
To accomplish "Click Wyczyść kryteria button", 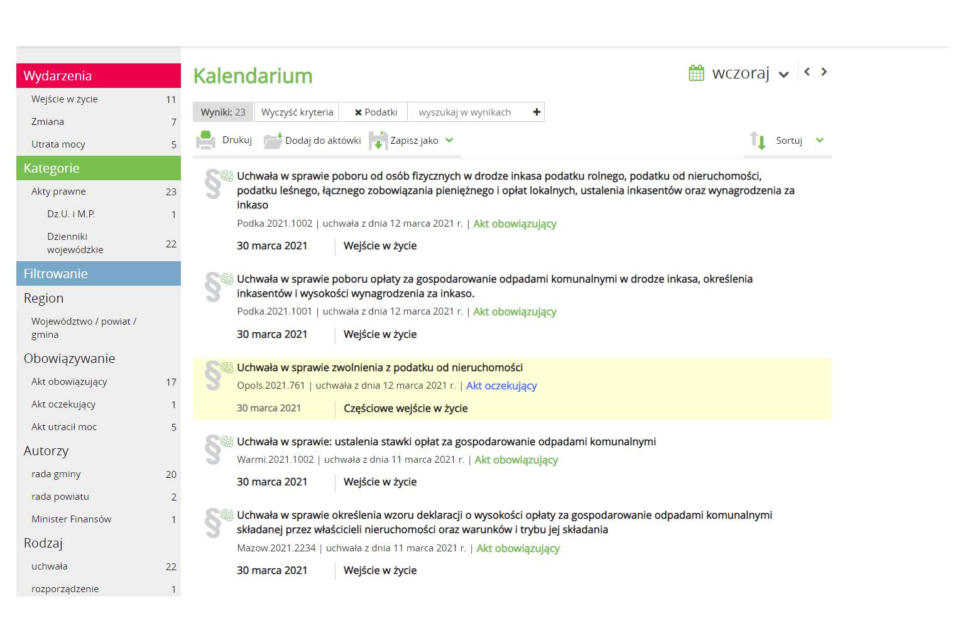I will tap(297, 112).
